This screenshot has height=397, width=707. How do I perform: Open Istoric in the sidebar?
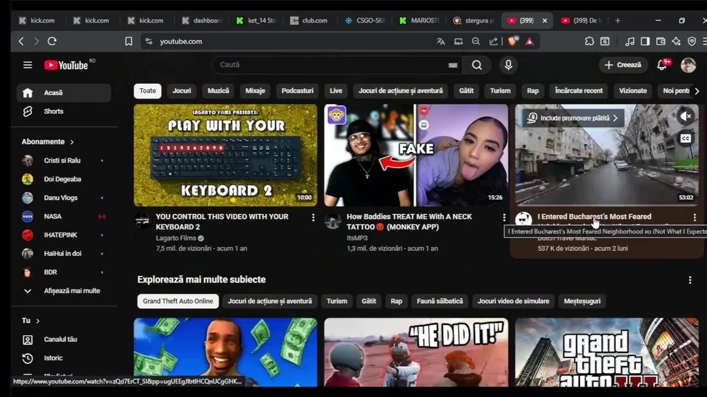[x=64, y=358]
